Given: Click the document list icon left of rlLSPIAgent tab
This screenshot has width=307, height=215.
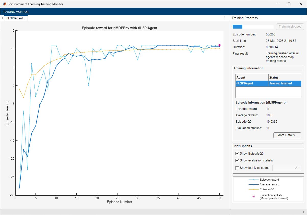Looking at the screenshot, I should tap(2, 18).
